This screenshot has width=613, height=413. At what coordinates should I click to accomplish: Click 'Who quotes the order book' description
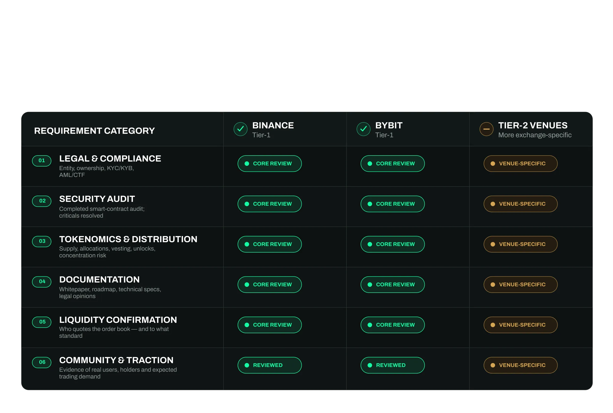point(114,332)
